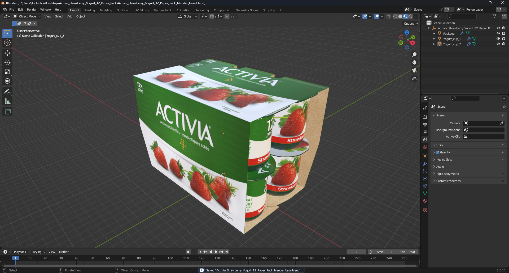
Task: Toggle gizmo visibility
Action: [365, 16]
